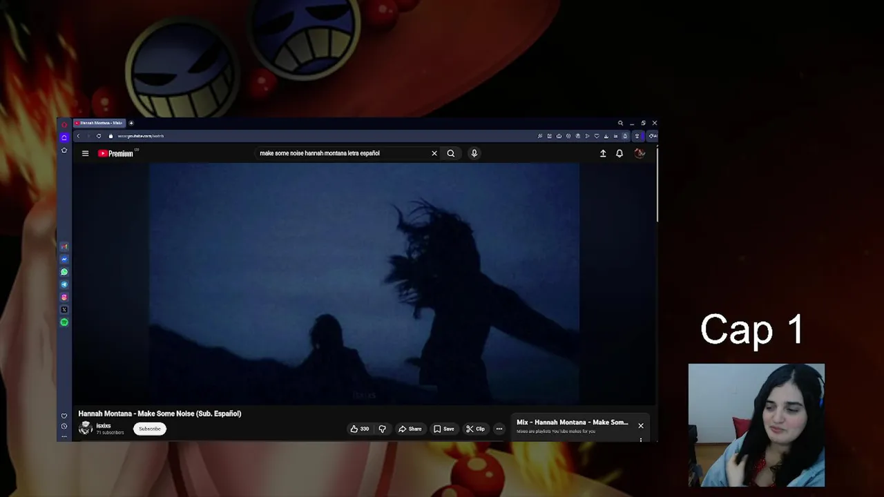
Task: Open the YouTube account avatar menu
Action: tap(640, 153)
